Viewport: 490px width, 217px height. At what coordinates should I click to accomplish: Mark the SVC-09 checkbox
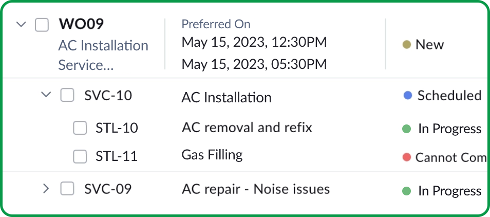67,189
